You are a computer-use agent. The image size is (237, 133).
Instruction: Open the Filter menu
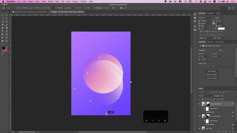[57, 1]
